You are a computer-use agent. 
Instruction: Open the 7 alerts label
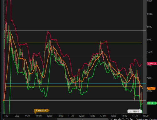(40, 111)
